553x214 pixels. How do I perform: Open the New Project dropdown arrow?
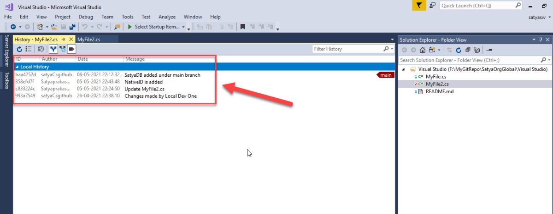pyautogui.click(x=47, y=27)
